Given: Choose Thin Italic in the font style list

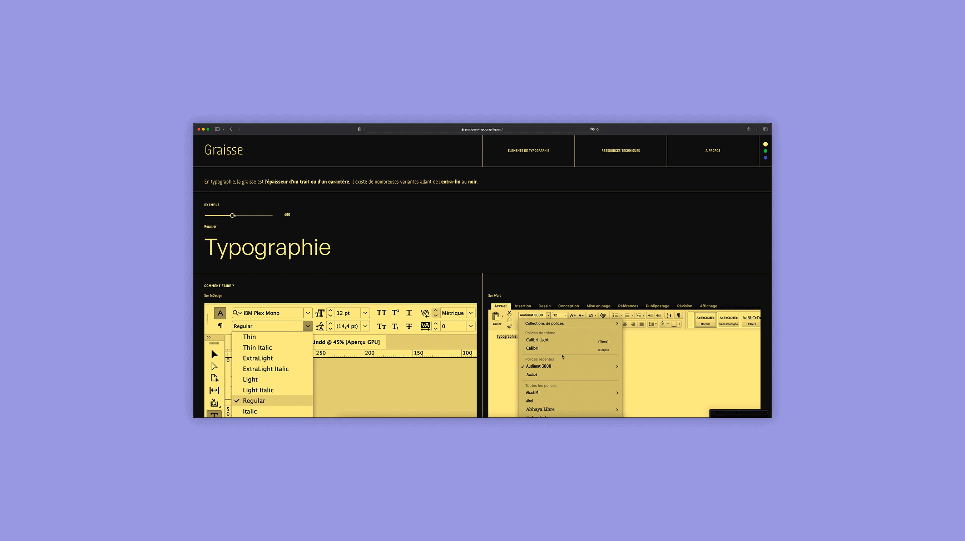Looking at the screenshot, I should tap(272, 348).
